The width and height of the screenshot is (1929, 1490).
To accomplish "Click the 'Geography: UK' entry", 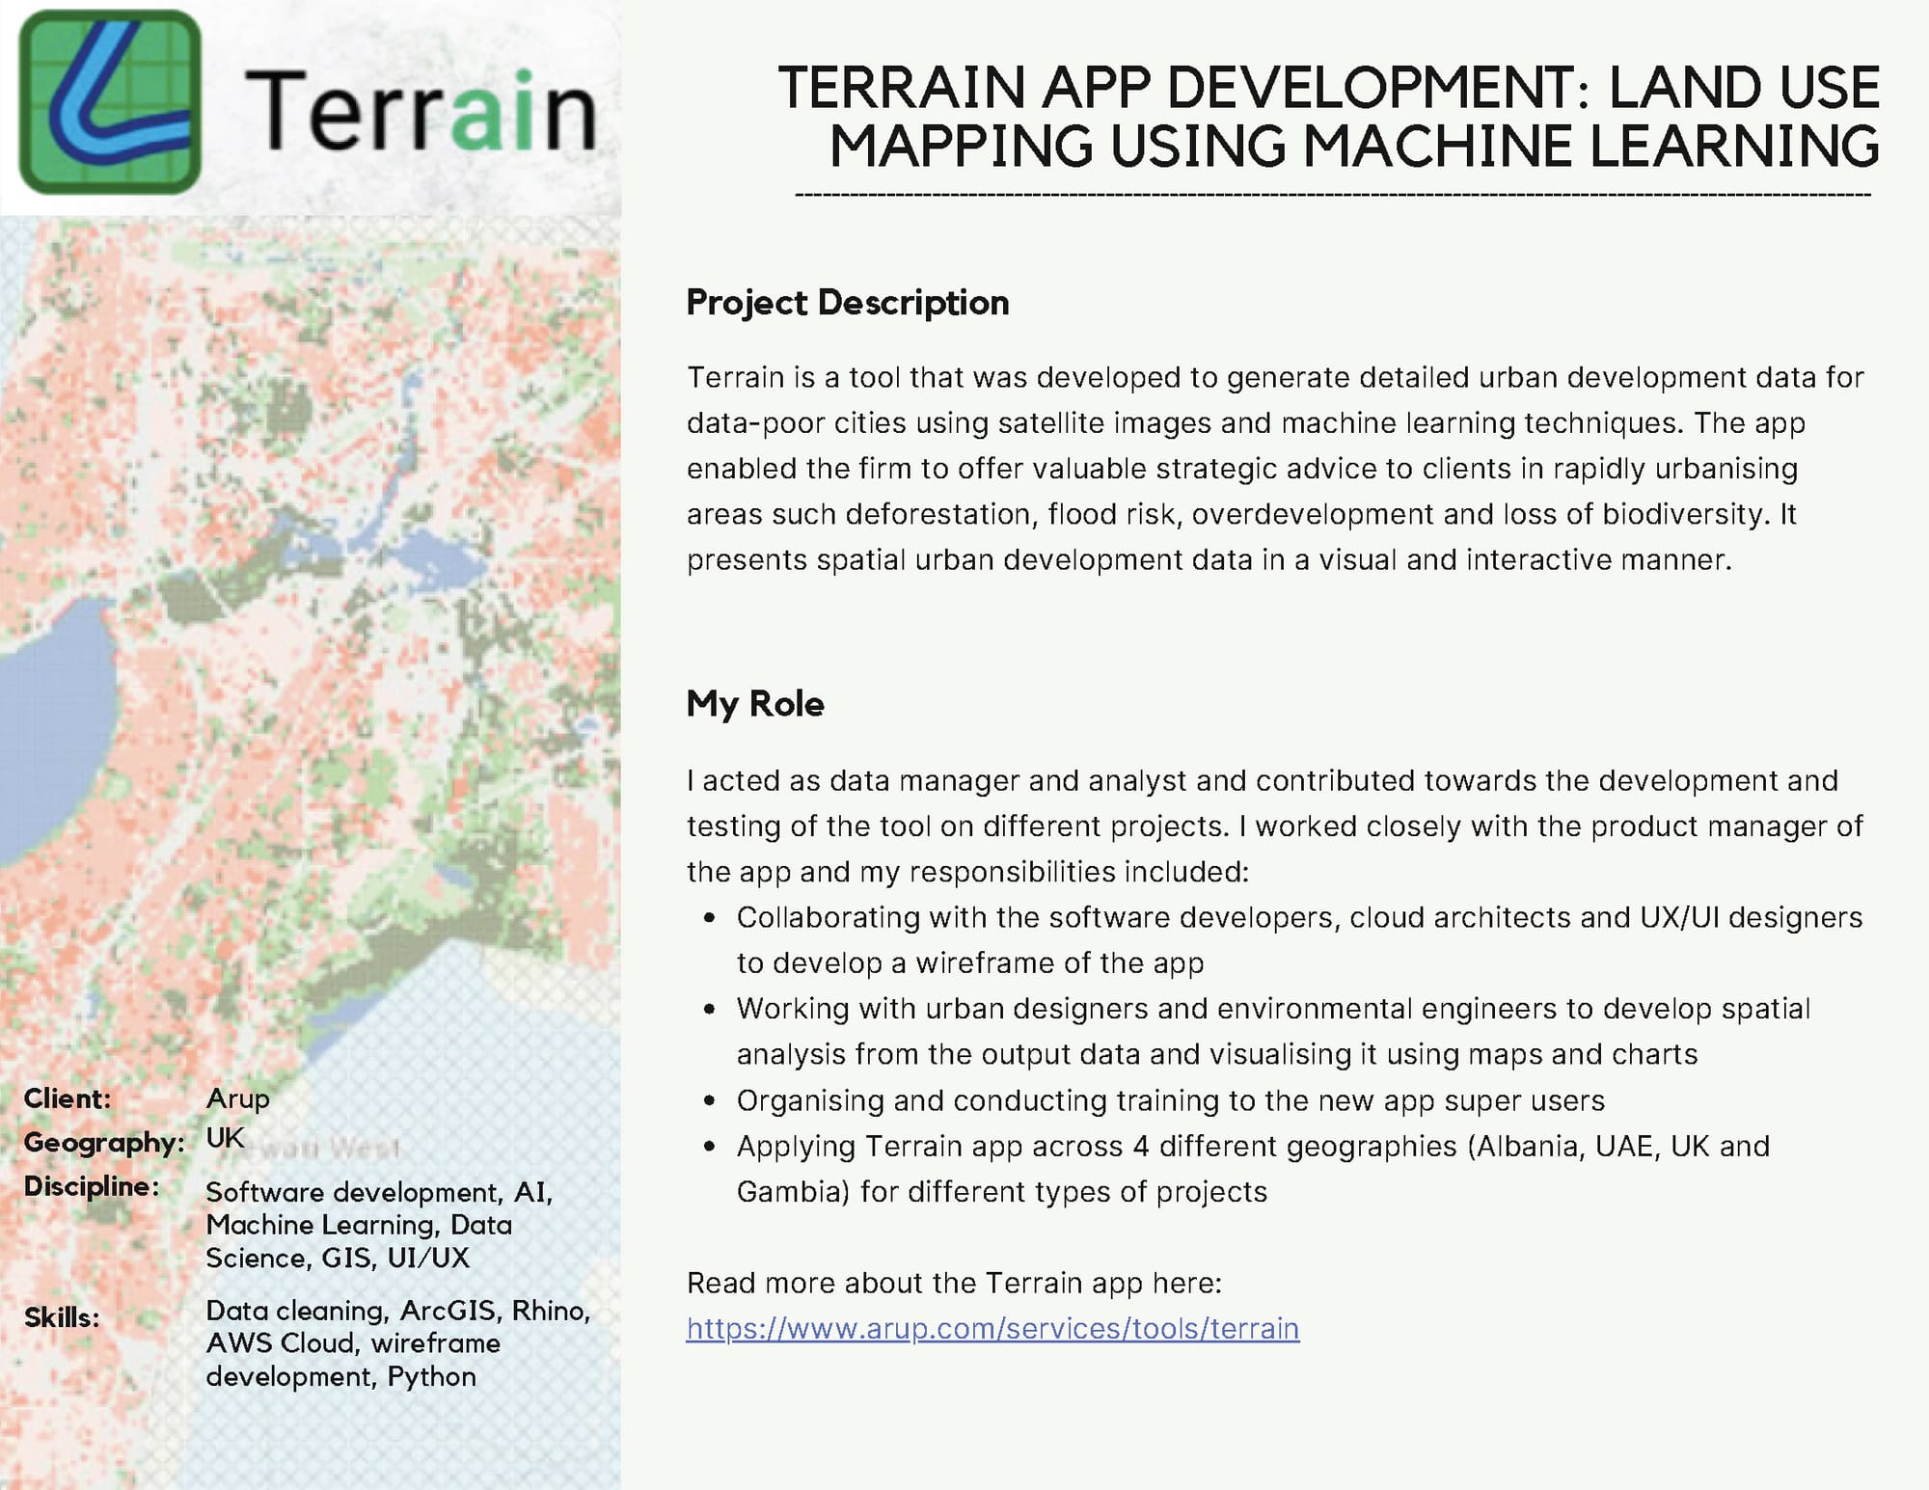I will 135,1142.
